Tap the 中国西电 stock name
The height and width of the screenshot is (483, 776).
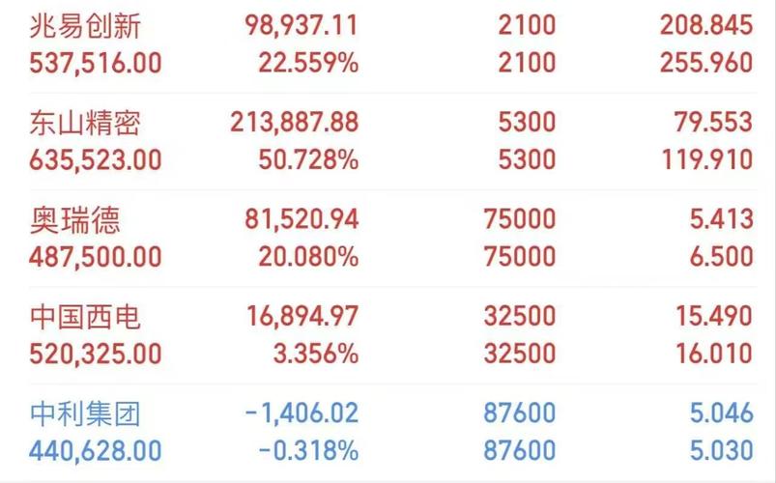pyautogui.click(x=85, y=317)
